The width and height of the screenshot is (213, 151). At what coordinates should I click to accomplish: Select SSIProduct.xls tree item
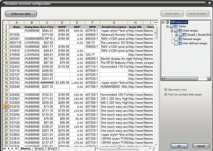(179, 22)
